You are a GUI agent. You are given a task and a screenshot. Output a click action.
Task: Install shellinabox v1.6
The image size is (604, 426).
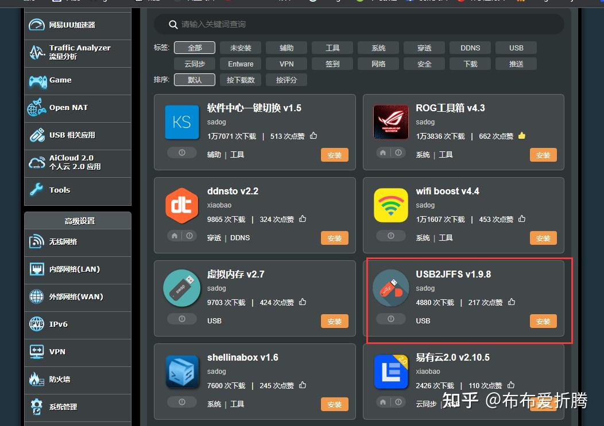pyautogui.click(x=334, y=404)
